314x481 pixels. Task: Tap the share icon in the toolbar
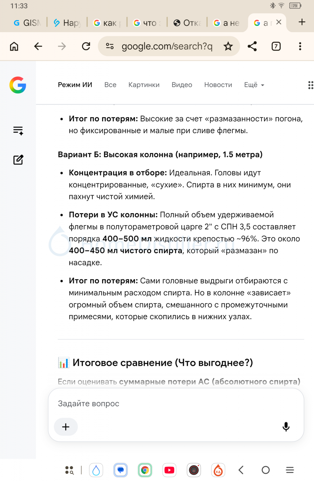[x=252, y=46]
